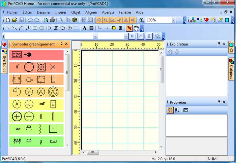The image size is (236, 163).
Task: Open the font size dropdown
Action: [126, 36]
